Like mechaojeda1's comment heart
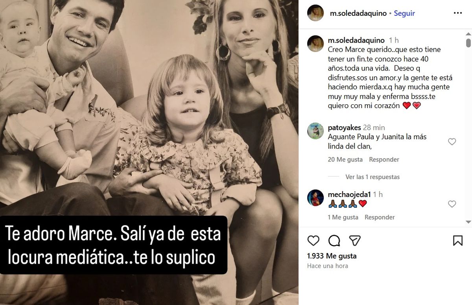 pos(452,204)
